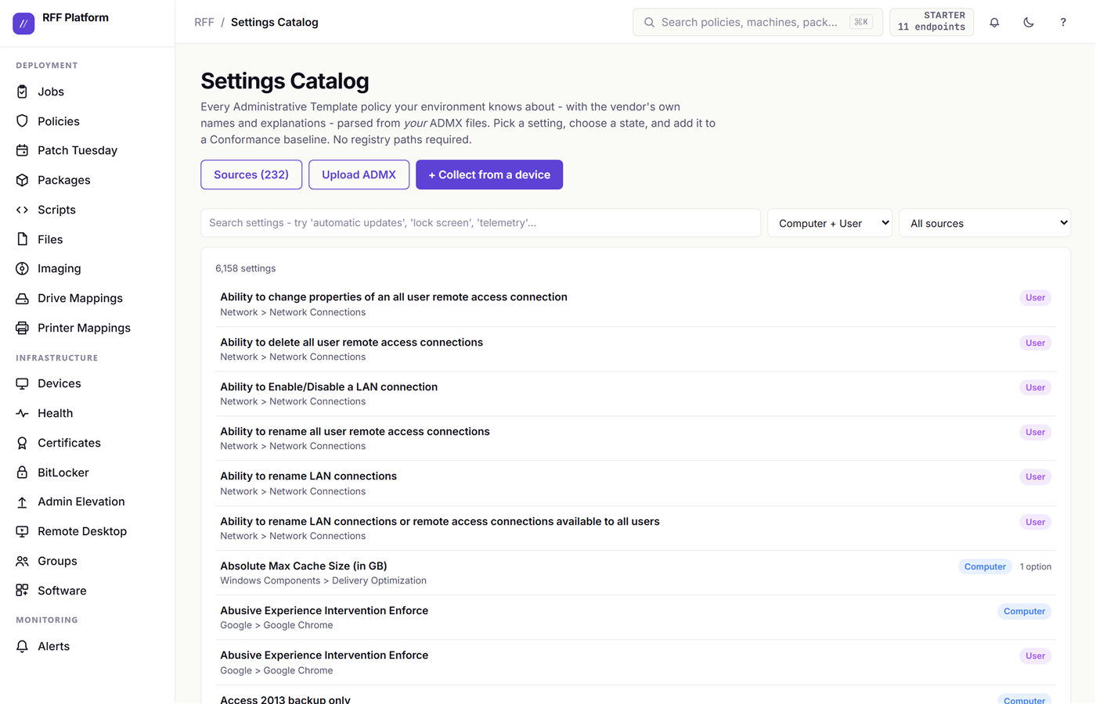Click the ribbon icon for Certificates
The image size is (1096, 704).
coord(22,443)
